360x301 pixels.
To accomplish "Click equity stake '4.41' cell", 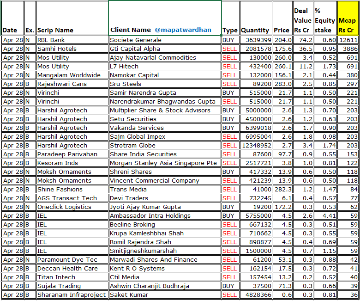I will tap(325, 215).
